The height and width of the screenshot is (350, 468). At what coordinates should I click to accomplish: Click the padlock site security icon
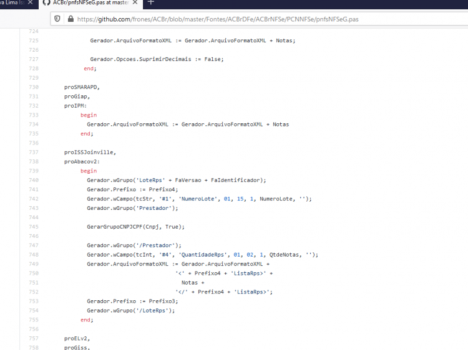[x=71, y=19]
